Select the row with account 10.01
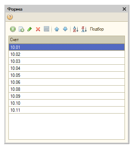Screen dimensions: 133x147 point(67,47)
